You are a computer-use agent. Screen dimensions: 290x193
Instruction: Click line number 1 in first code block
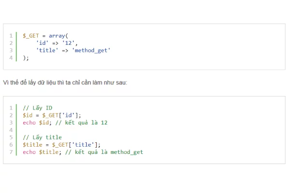click(11, 36)
